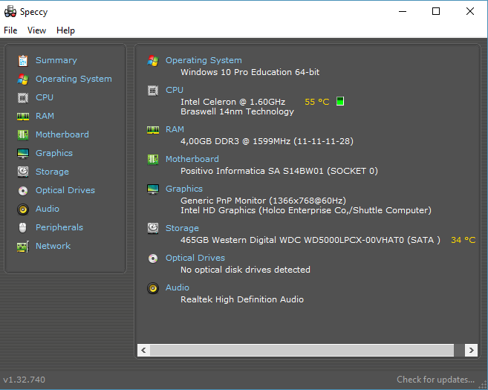Open the View menu
Screen dimensions: 488x390
36,30
